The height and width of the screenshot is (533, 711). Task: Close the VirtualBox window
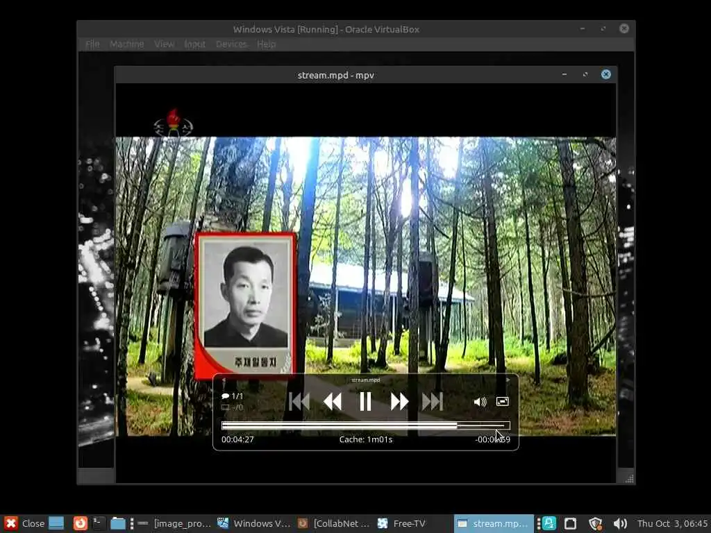pos(624,28)
